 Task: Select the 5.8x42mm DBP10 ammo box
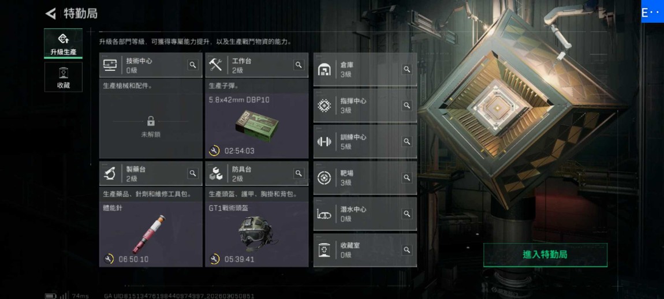[x=256, y=126]
